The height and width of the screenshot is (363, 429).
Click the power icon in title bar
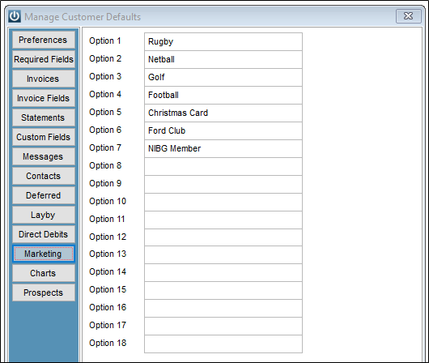pos(15,16)
